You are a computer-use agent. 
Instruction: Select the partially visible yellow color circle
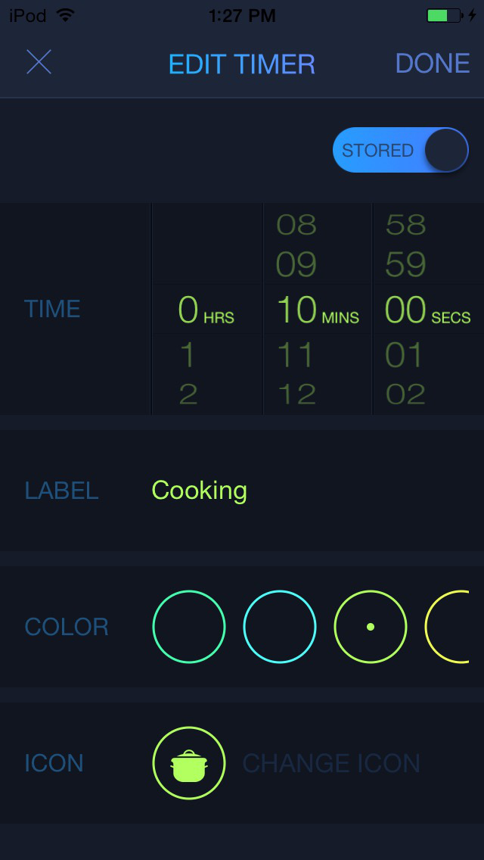[450, 627]
